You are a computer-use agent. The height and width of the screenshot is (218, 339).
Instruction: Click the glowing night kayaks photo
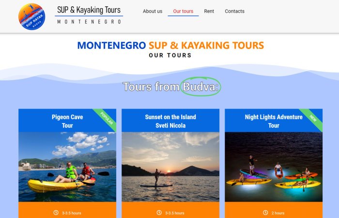(x=274, y=167)
